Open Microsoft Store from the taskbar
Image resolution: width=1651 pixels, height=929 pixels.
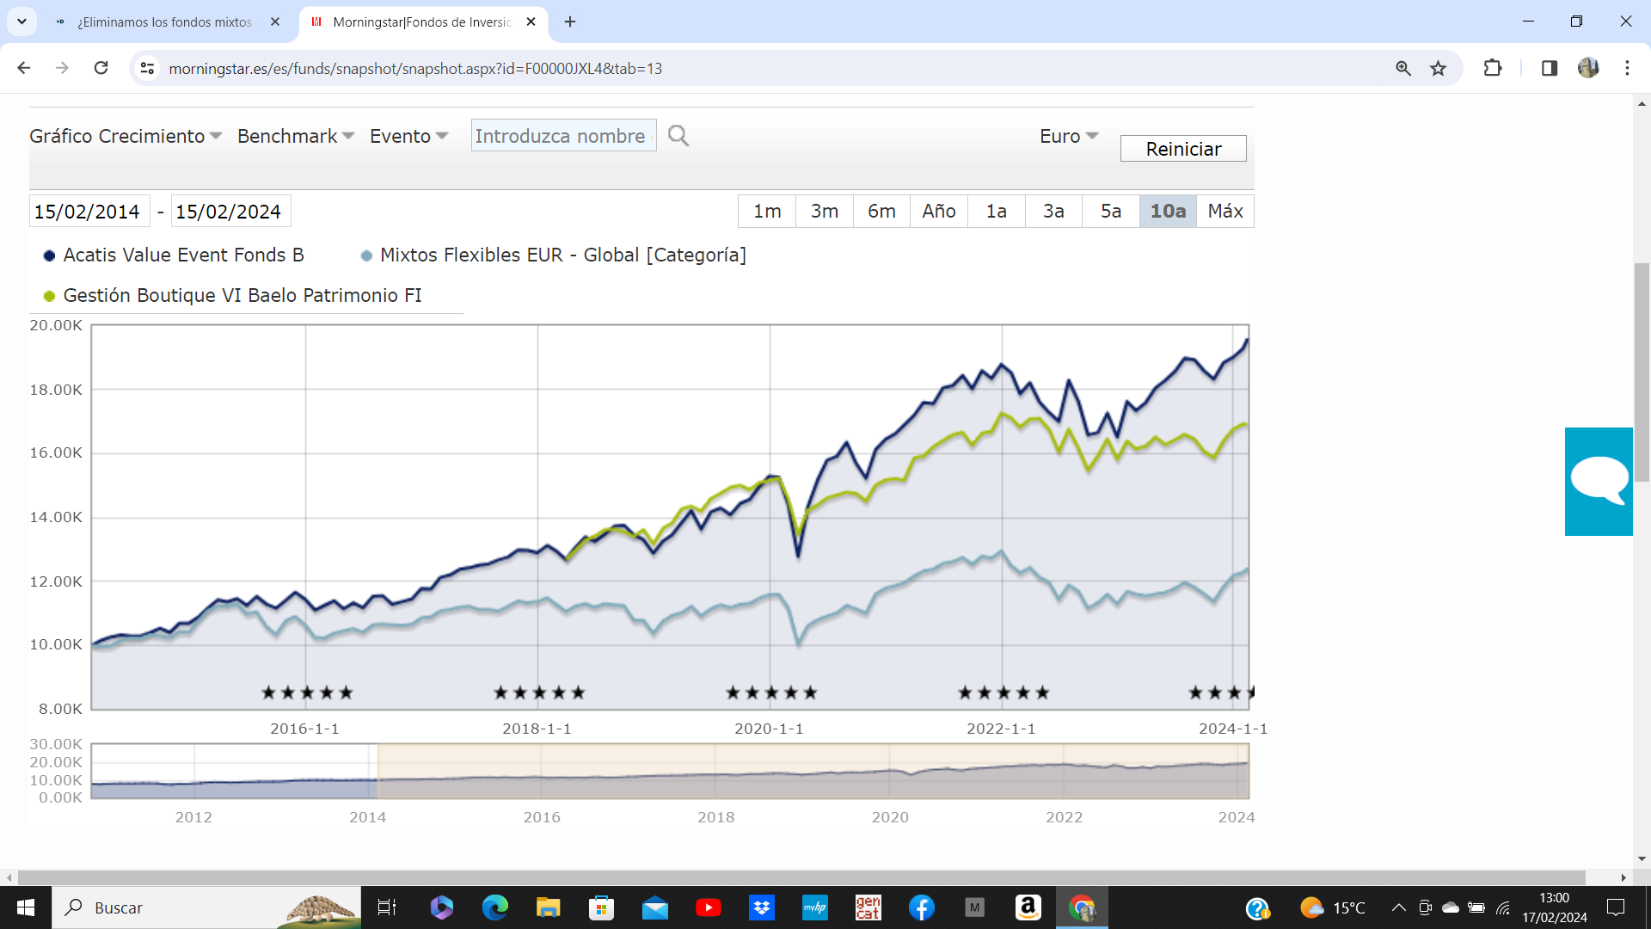pyautogui.click(x=602, y=907)
